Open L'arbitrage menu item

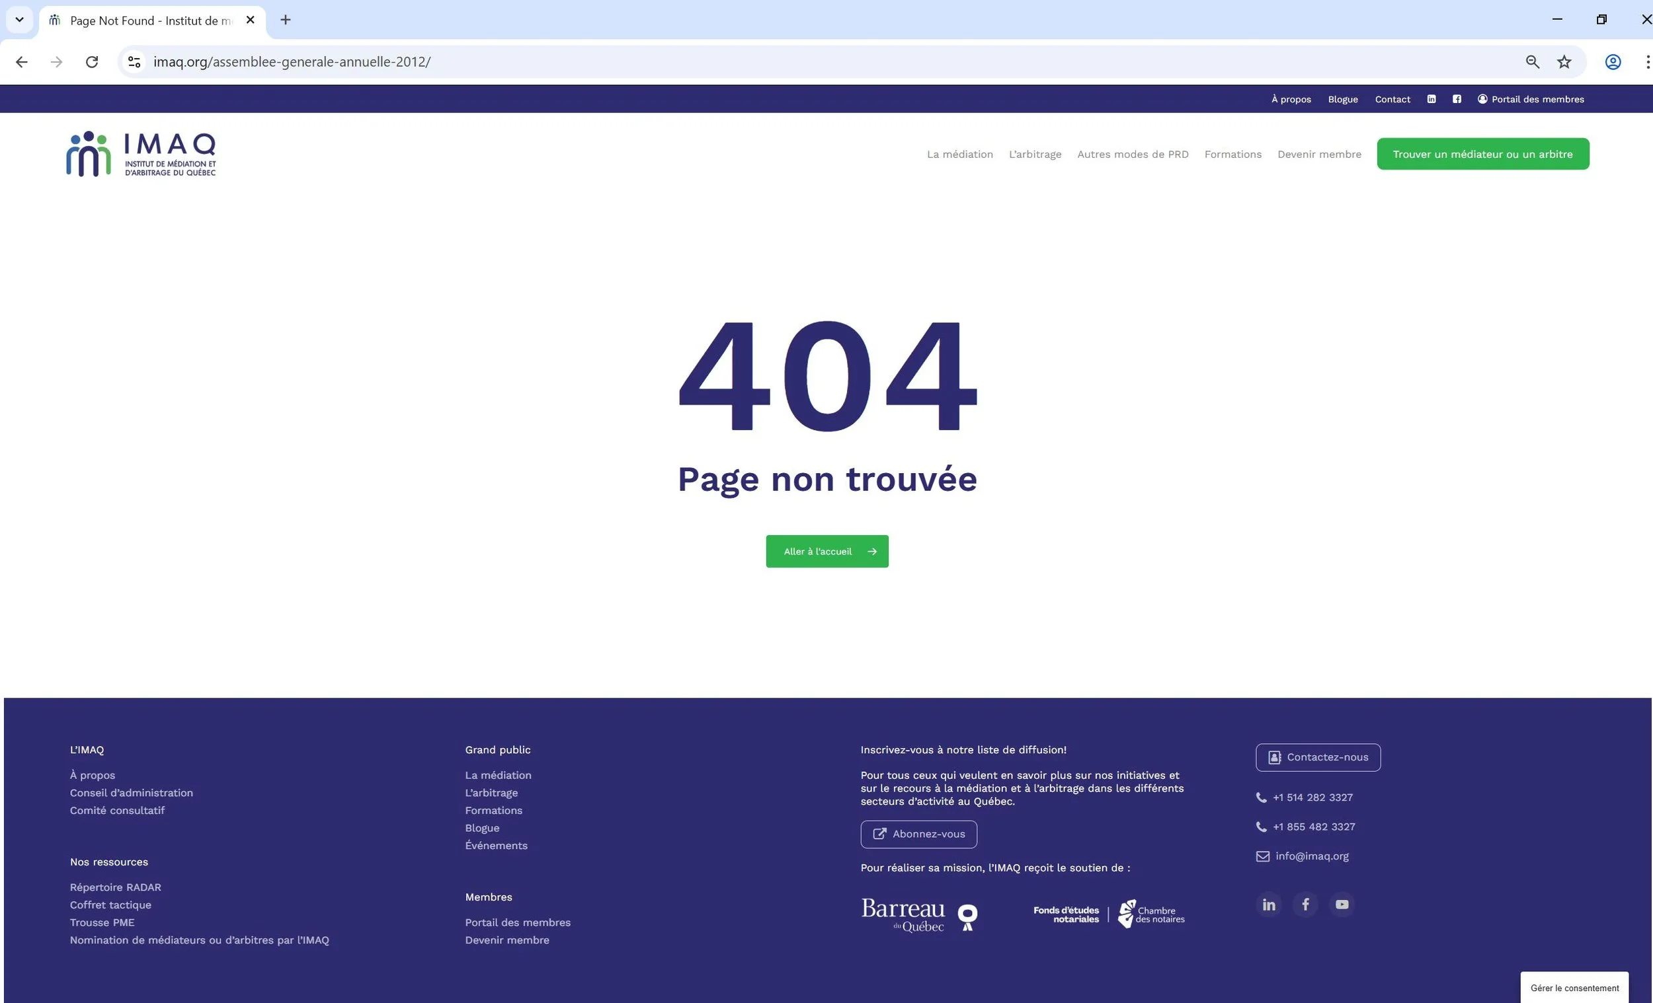coord(1035,154)
